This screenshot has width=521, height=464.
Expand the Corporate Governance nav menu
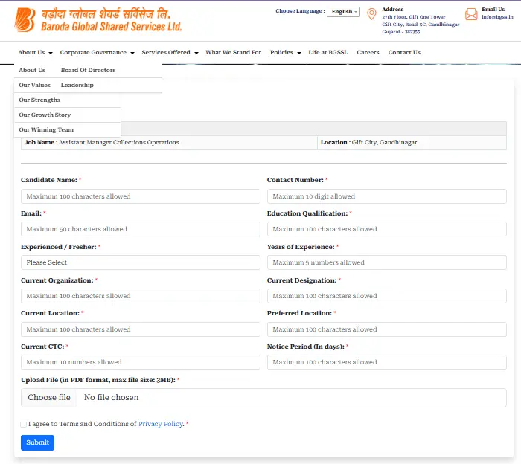(x=97, y=53)
